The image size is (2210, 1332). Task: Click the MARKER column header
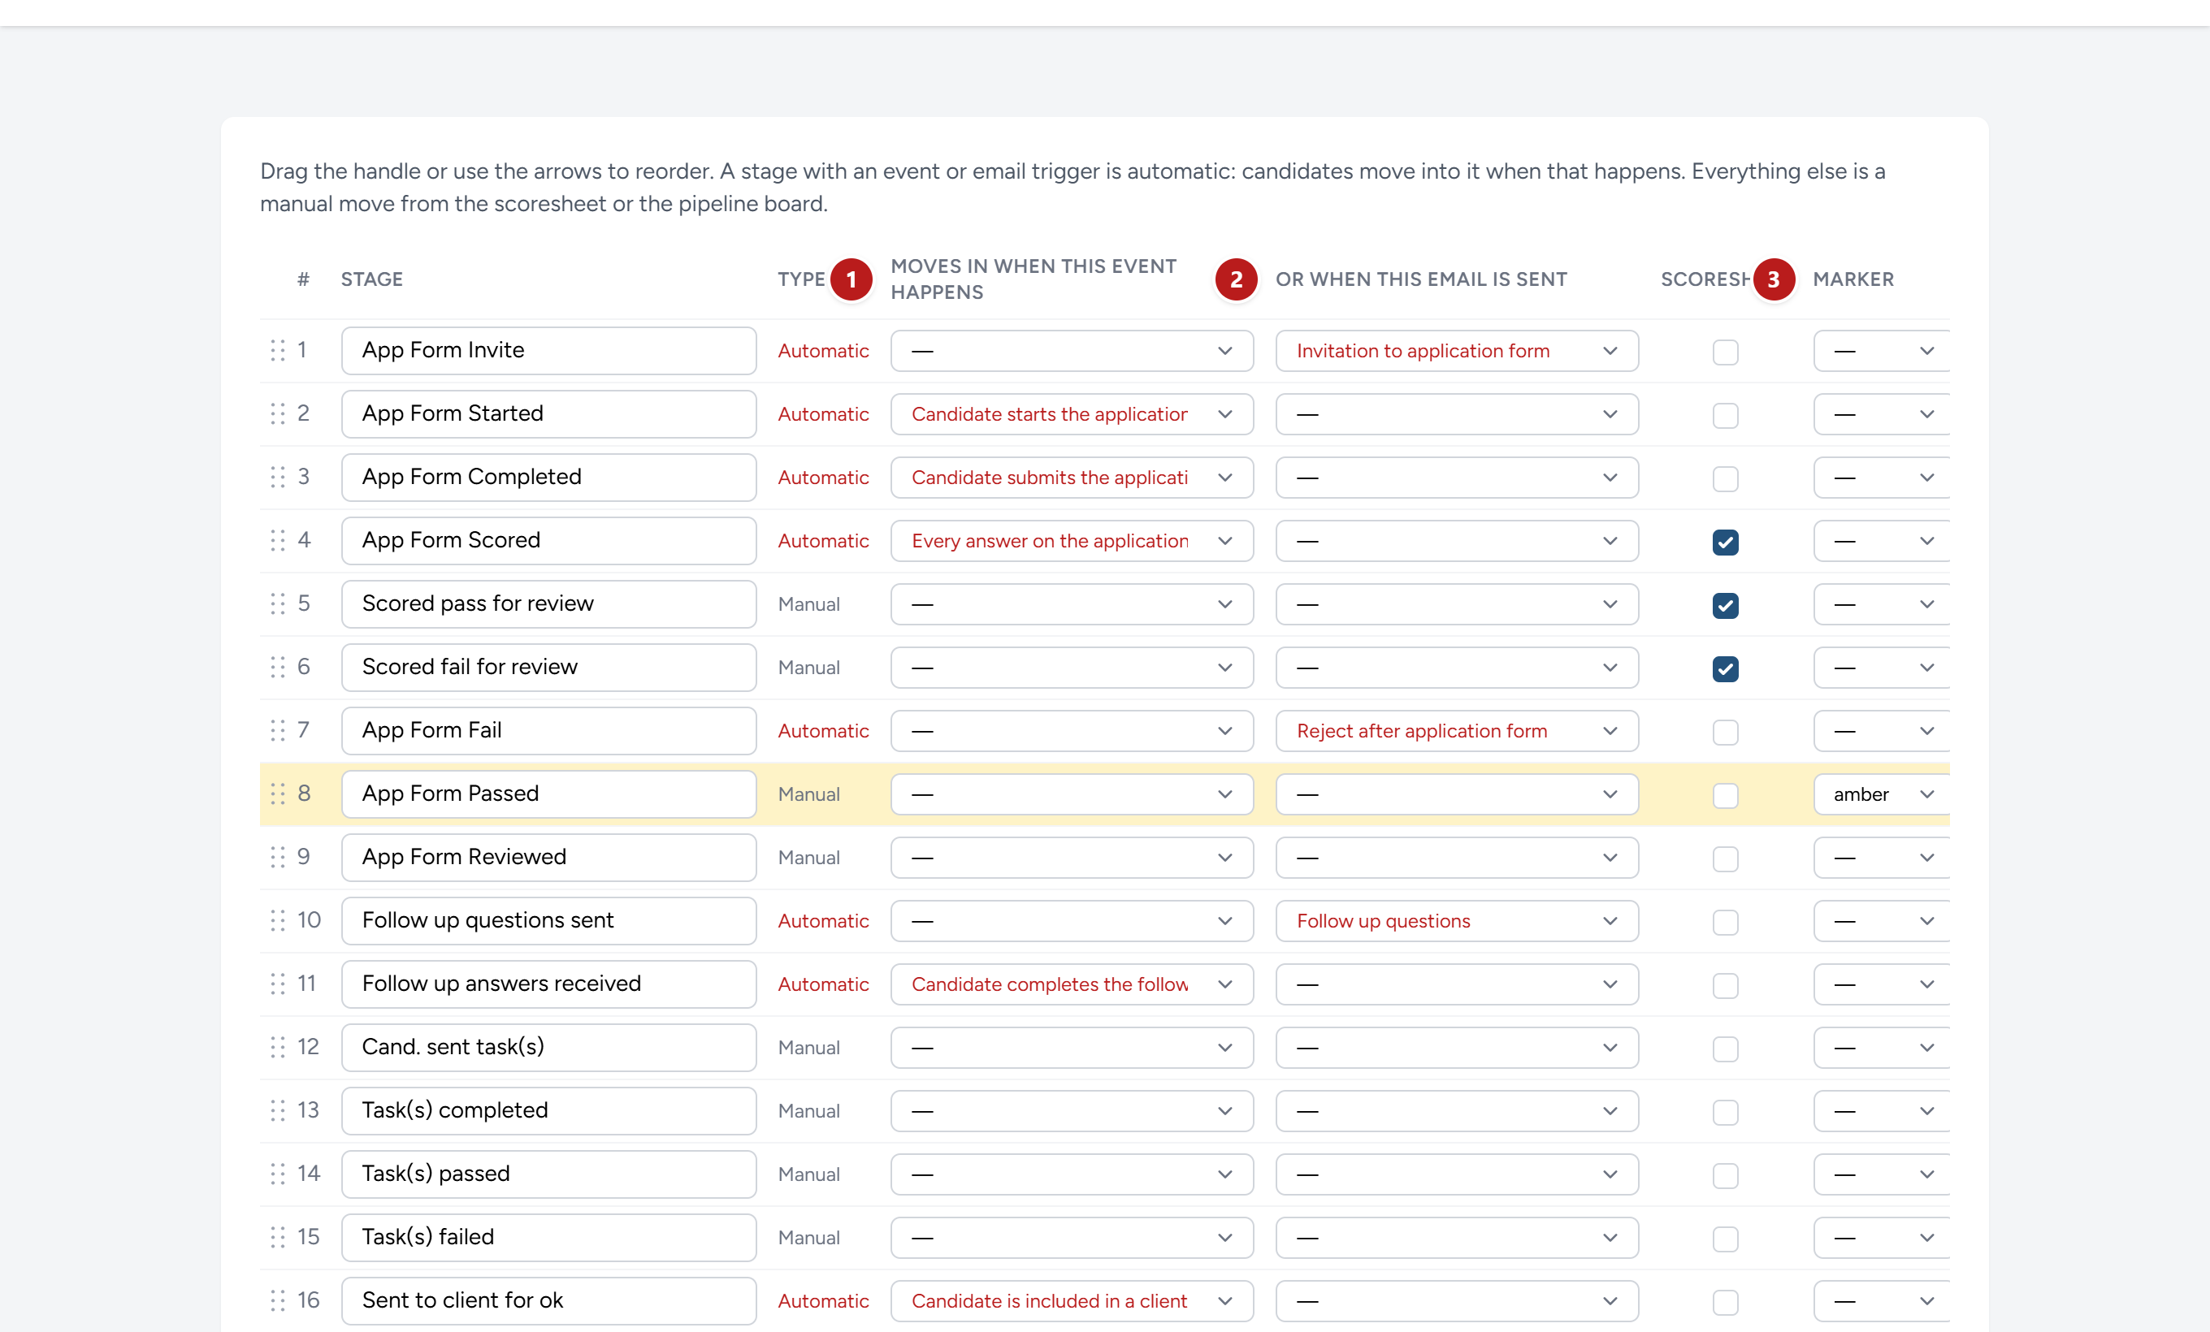click(x=1853, y=279)
